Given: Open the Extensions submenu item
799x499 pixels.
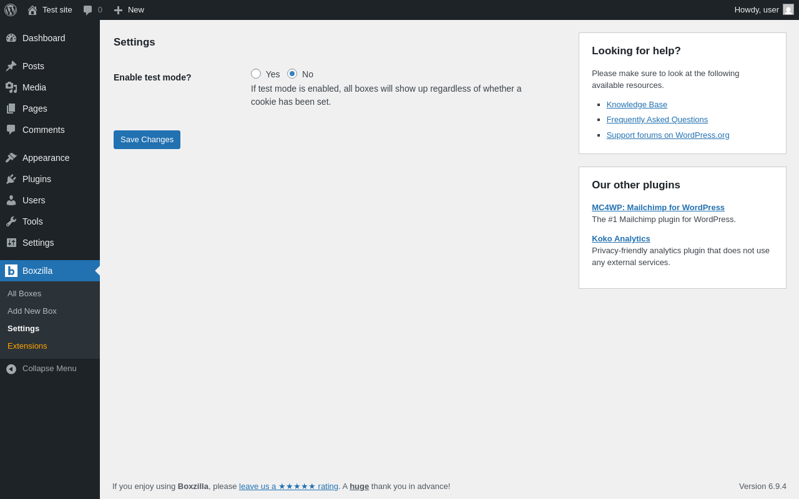Looking at the screenshot, I should coord(27,346).
